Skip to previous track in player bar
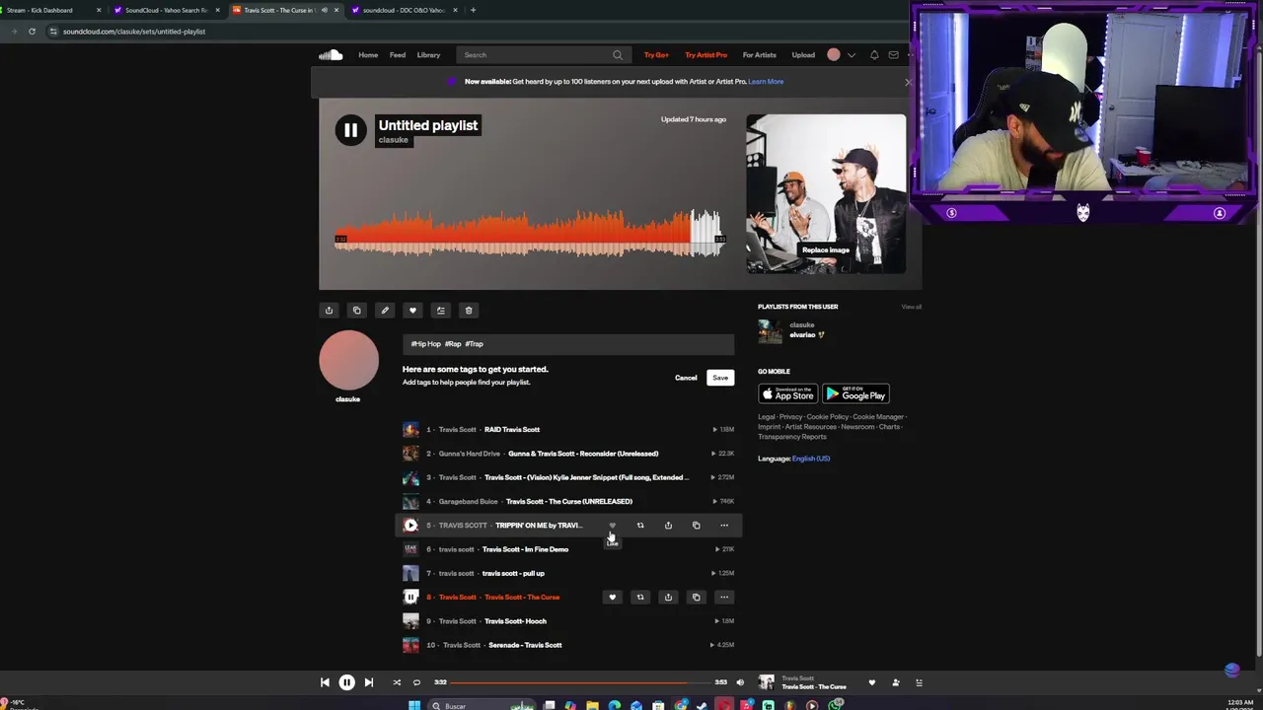Screen dimensions: 1263x710 pos(325,682)
